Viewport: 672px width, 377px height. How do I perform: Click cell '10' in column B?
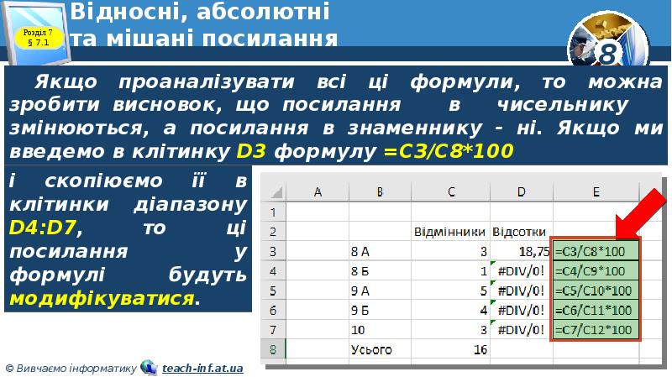click(x=381, y=330)
